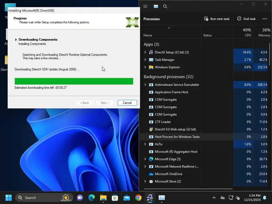Click the Task Manager search icon
This screenshot has width=272, height=204.
click(165, 6)
